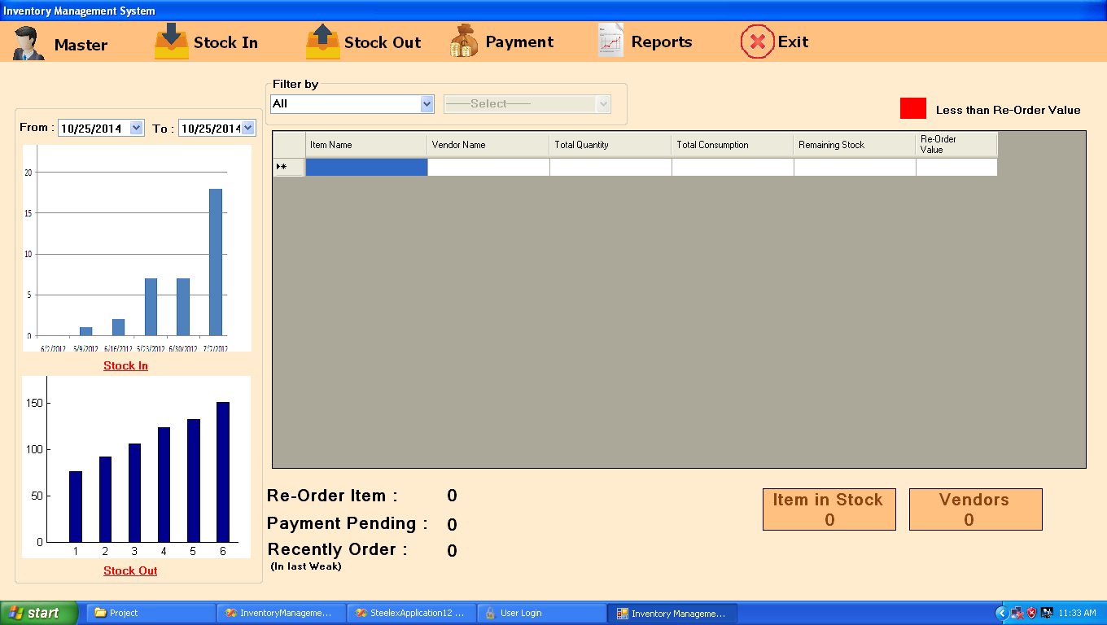Click the empty Vendor Name cell
This screenshot has height=625, width=1107.
click(488, 167)
